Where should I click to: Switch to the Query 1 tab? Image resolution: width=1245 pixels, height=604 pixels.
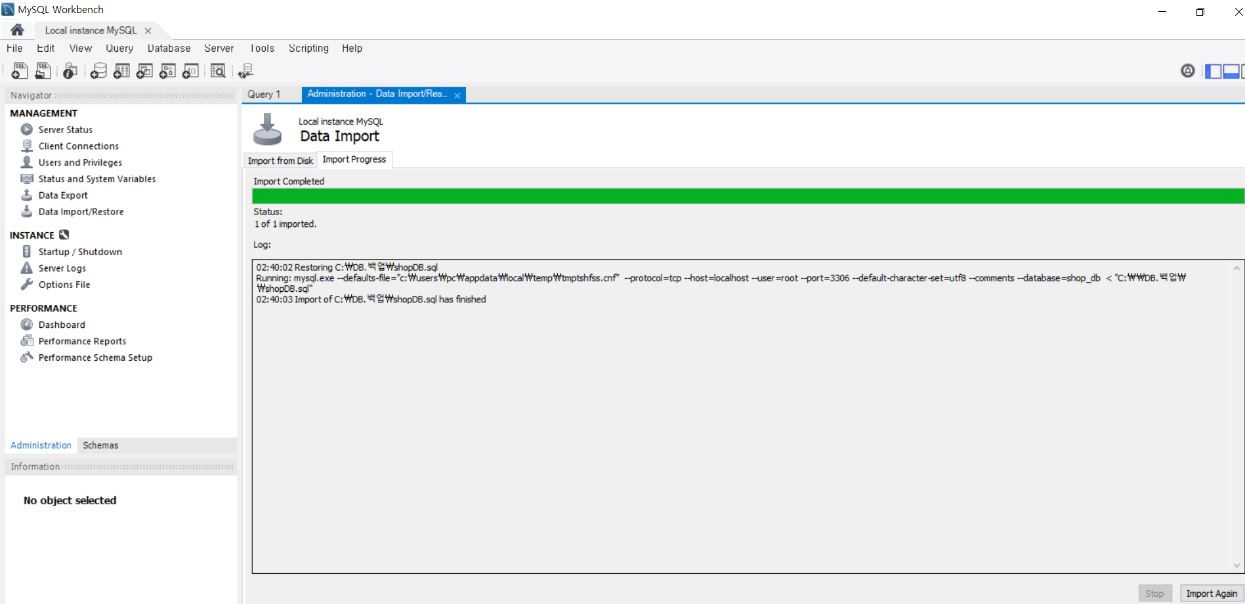[x=264, y=94]
